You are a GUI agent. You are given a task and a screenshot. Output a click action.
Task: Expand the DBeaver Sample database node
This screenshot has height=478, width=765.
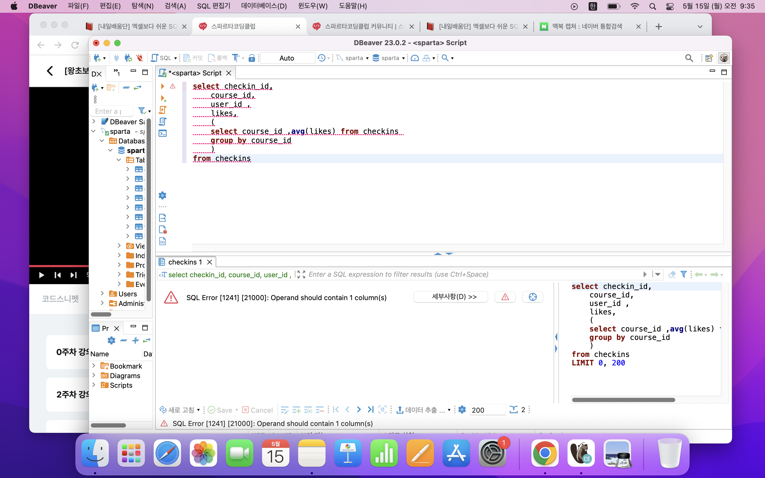(x=93, y=121)
